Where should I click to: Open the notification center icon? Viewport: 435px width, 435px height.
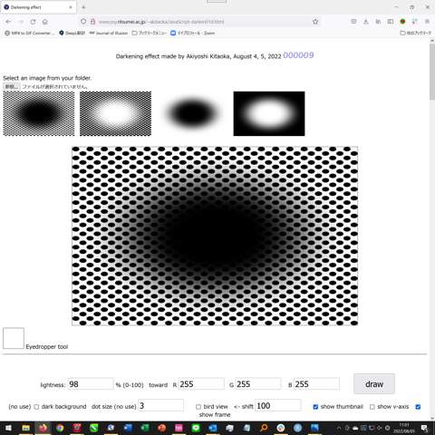point(425,428)
